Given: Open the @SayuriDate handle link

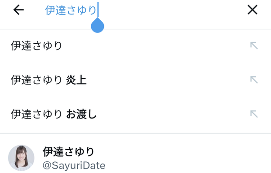Looking at the screenshot, I should coord(74,166).
